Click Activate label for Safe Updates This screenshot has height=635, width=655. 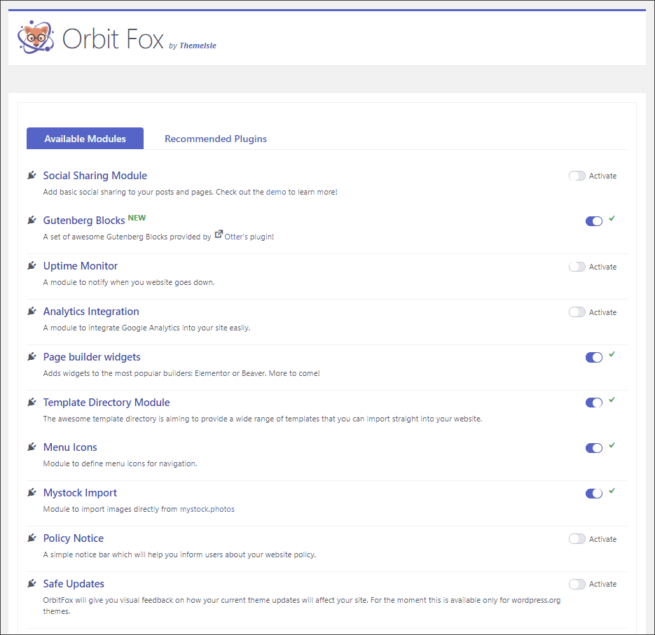pyautogui.click(x=602, y=584)
